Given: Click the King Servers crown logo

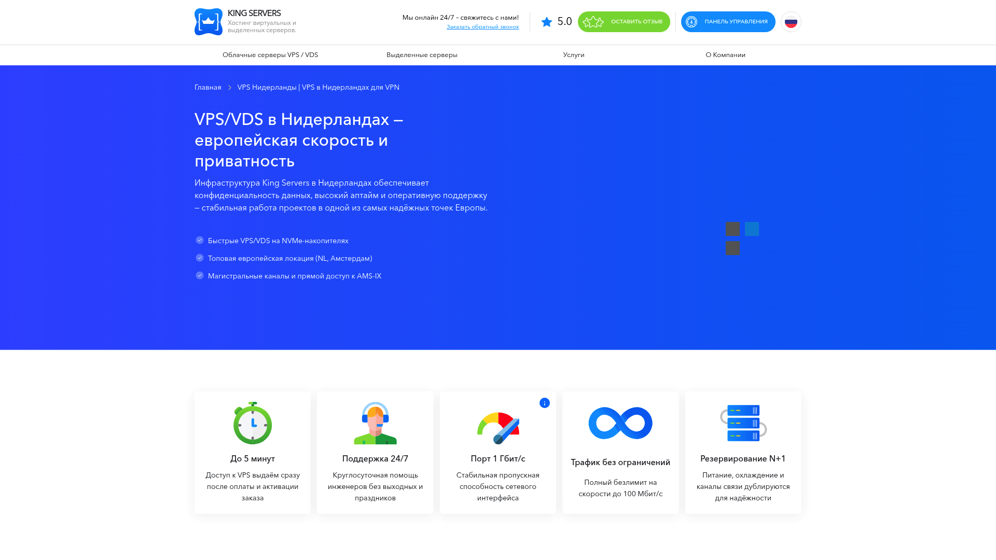Looking at the screenshot, I should click(209, 22).
